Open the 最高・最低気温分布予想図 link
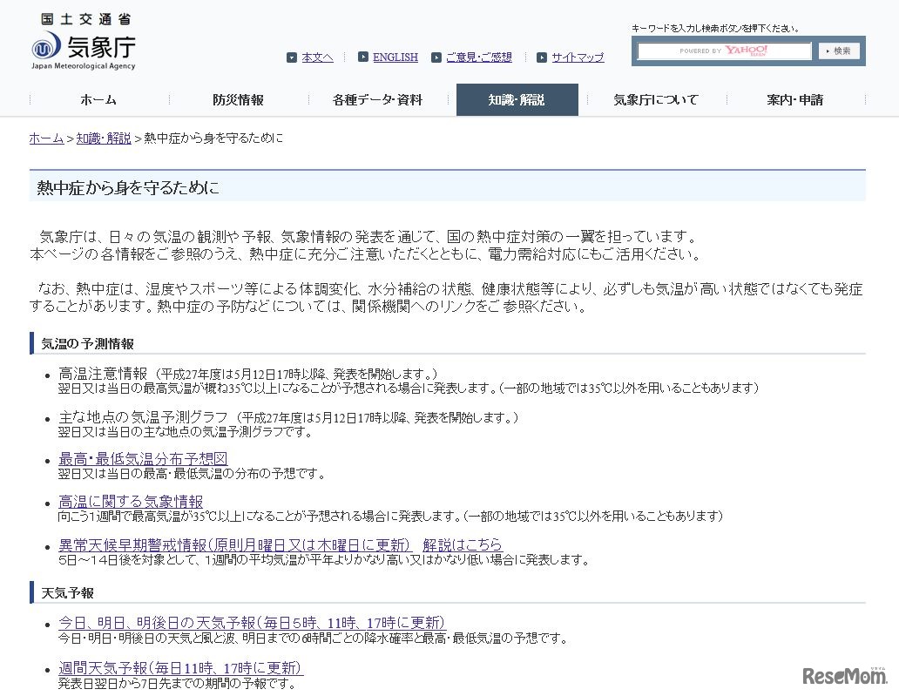 (x=142, y=458)
